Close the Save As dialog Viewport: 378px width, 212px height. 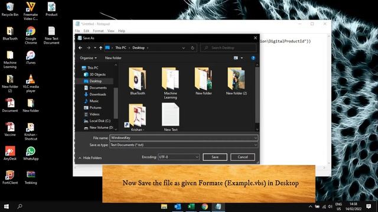click(x=255, y=38)
